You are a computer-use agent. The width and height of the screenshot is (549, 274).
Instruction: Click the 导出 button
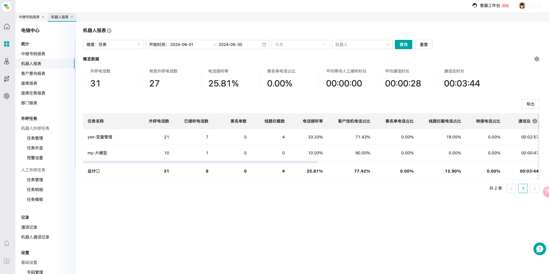[530, 104]
